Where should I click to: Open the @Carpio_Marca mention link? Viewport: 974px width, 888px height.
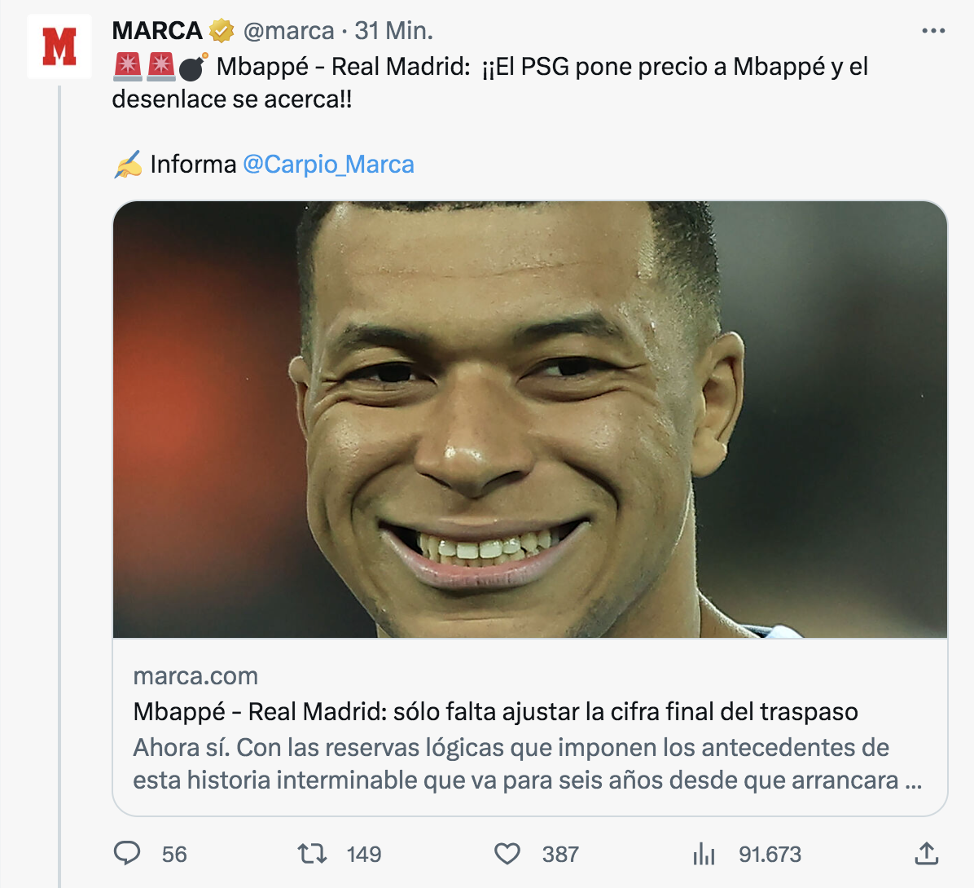point(328,165)
